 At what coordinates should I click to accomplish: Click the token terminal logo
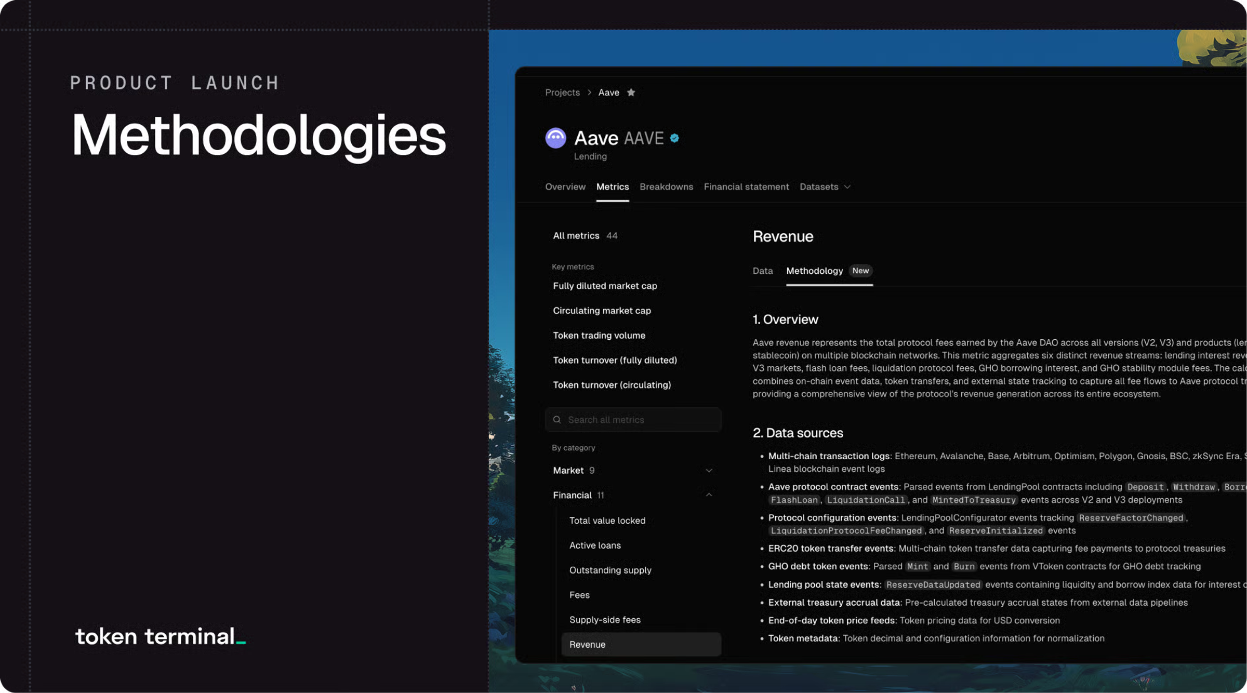[x=160, y=636]
